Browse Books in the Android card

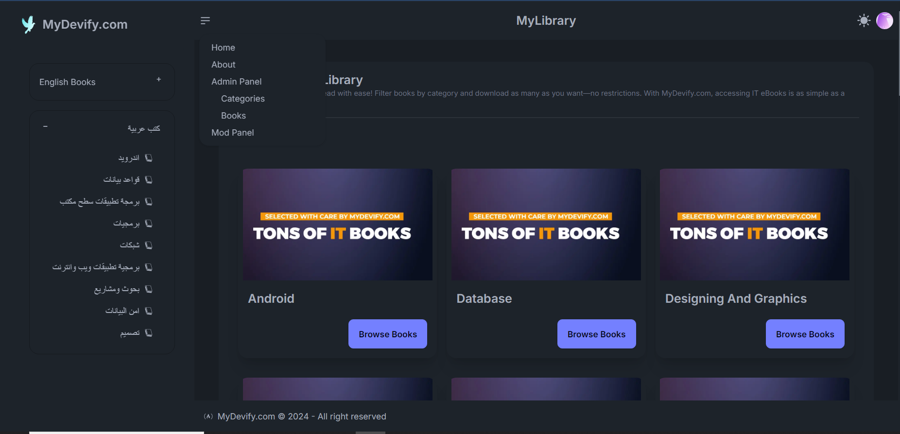point(388,334)
